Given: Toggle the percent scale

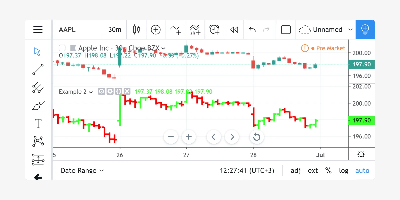Looking at the screenshot, I should click(x=328, y=170).
